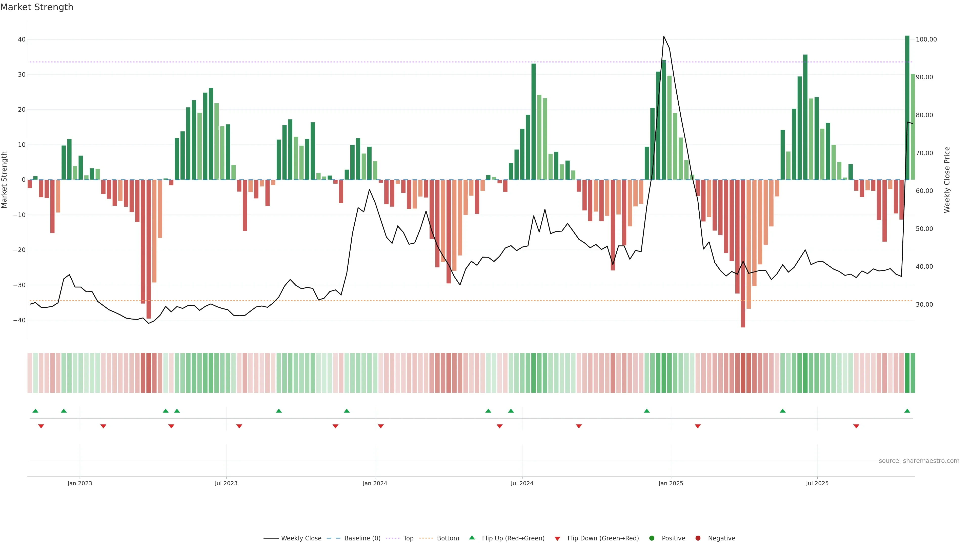Click the Negative red circle legend icon

click(698, 538)
